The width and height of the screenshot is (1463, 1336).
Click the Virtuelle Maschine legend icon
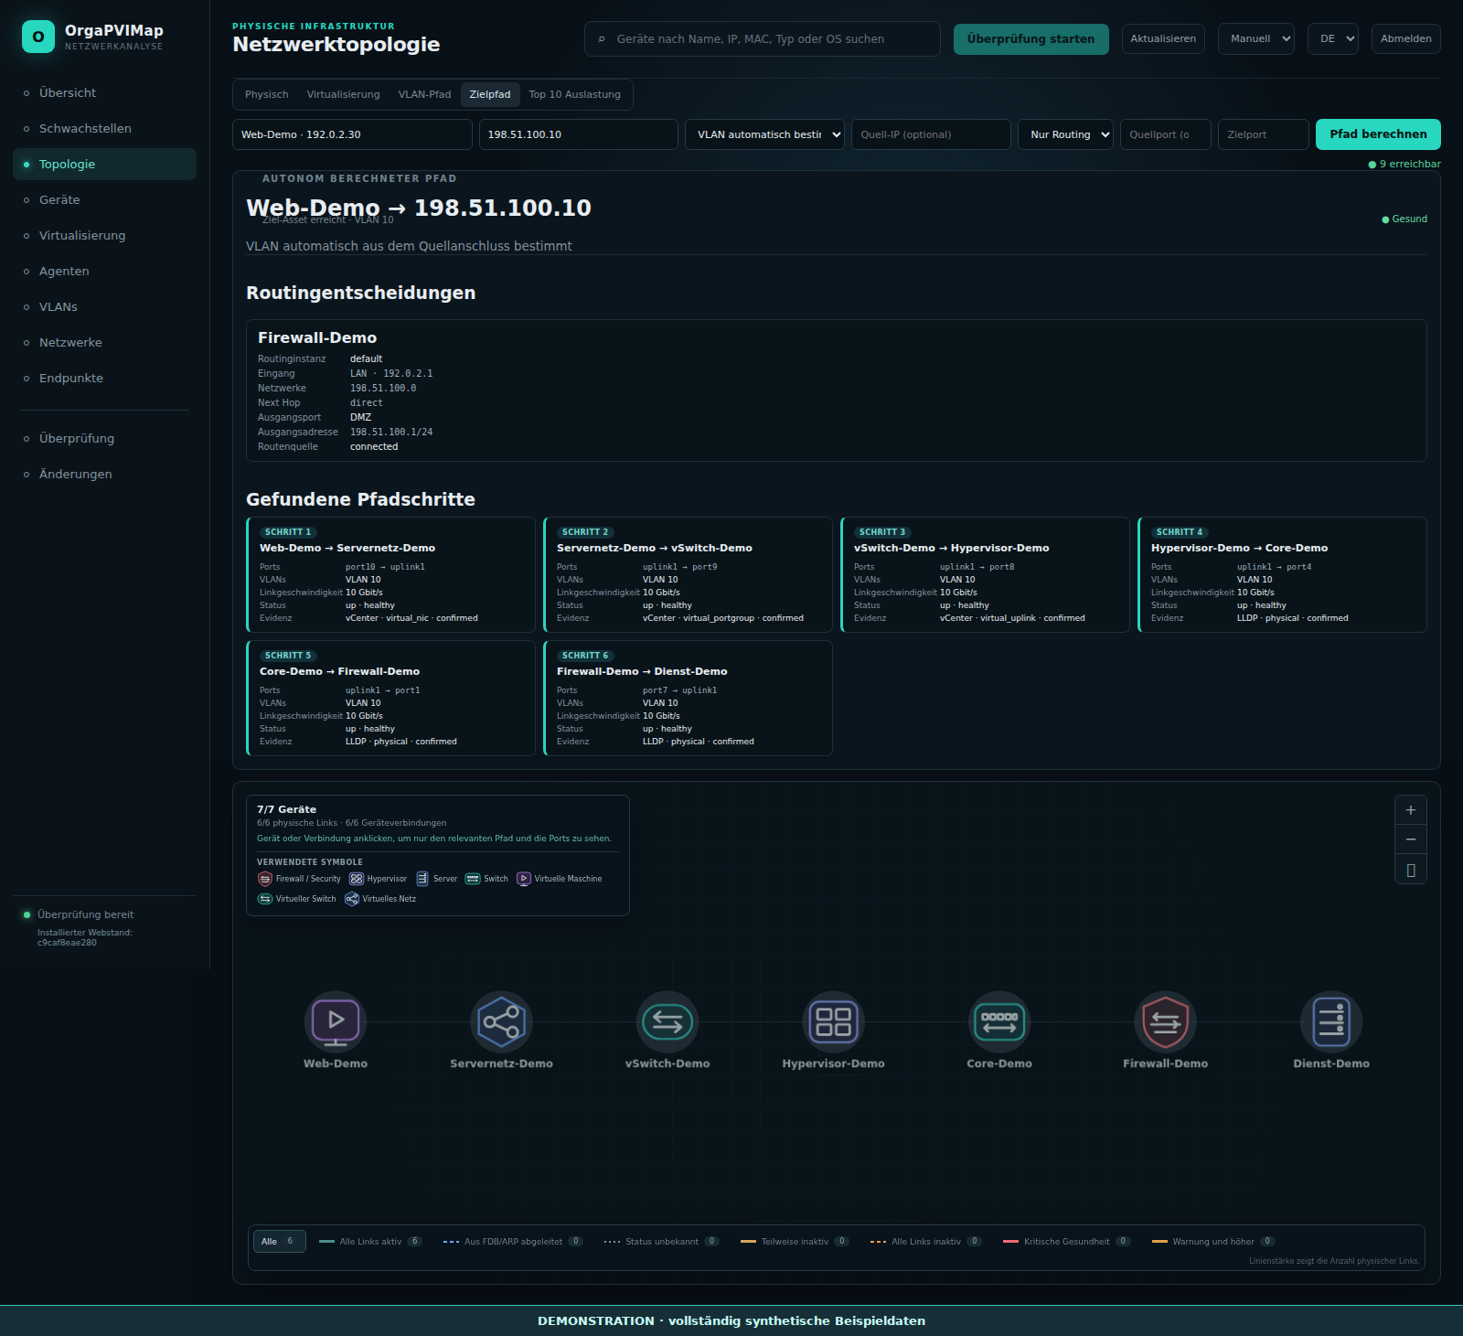524,879
